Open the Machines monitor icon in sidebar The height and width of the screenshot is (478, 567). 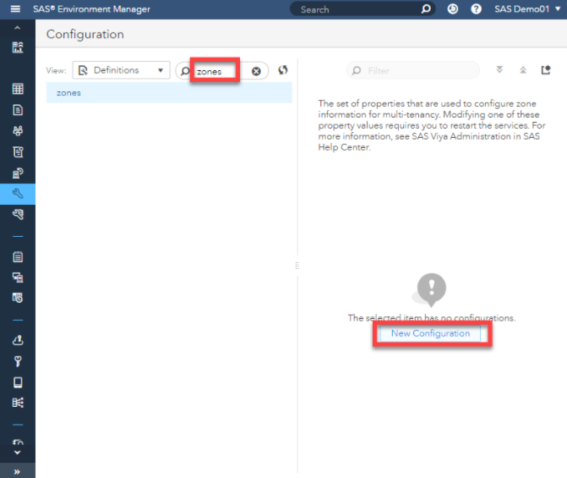point(18,277)
